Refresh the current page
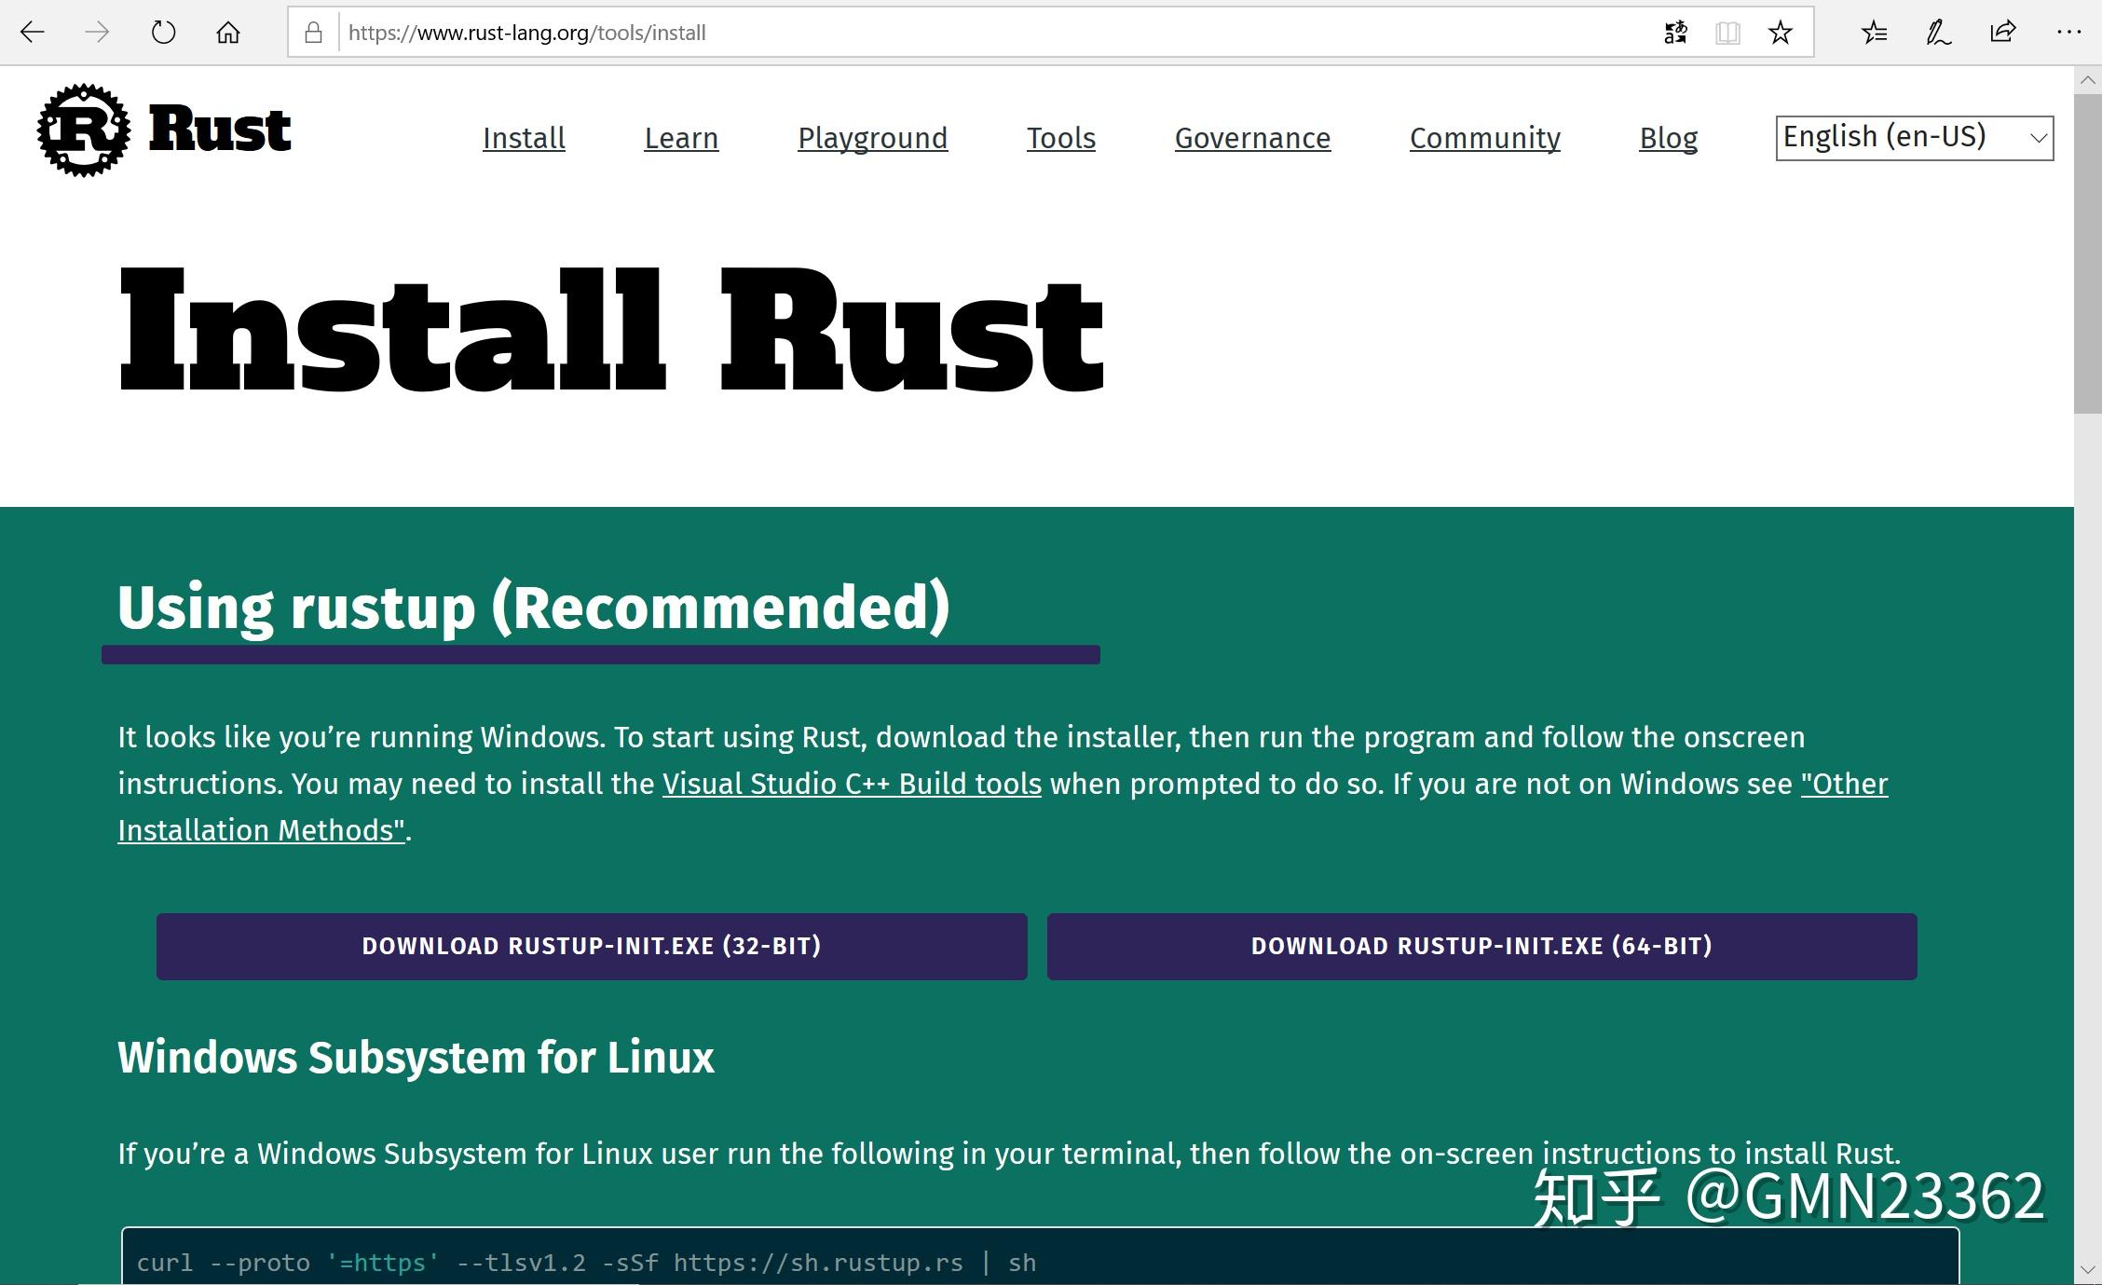 point(161,31)
